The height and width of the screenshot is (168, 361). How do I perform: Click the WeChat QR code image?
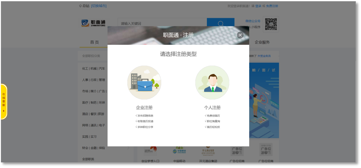pos(271,24)
